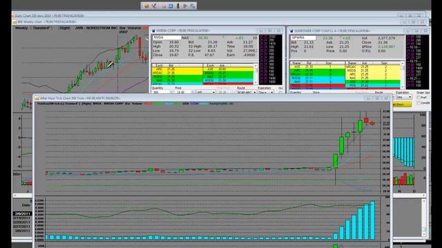Click the yellow round icon in the top toolbar
Screen dimensions: 442x248
pos(146,6)
